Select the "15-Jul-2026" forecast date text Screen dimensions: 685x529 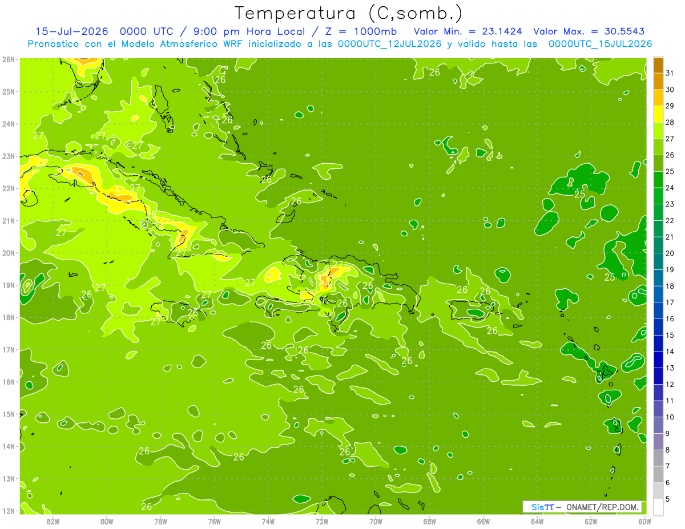(x=72, y=31)
